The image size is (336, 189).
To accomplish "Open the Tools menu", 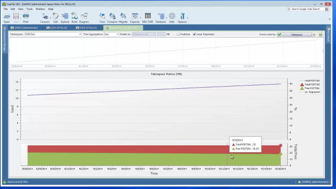I will tap(29, 9).
